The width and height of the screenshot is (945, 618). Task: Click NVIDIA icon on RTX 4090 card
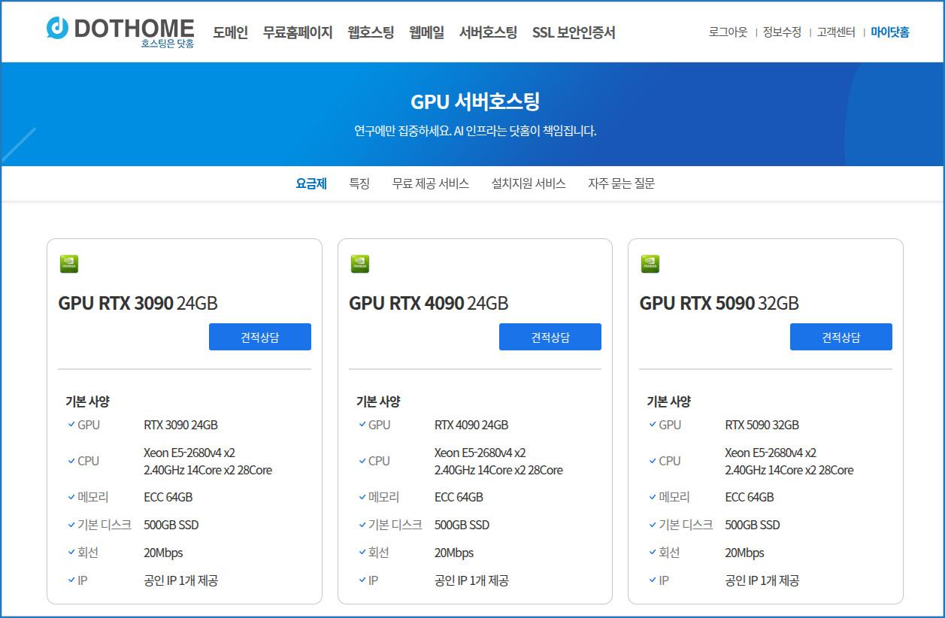360,264
